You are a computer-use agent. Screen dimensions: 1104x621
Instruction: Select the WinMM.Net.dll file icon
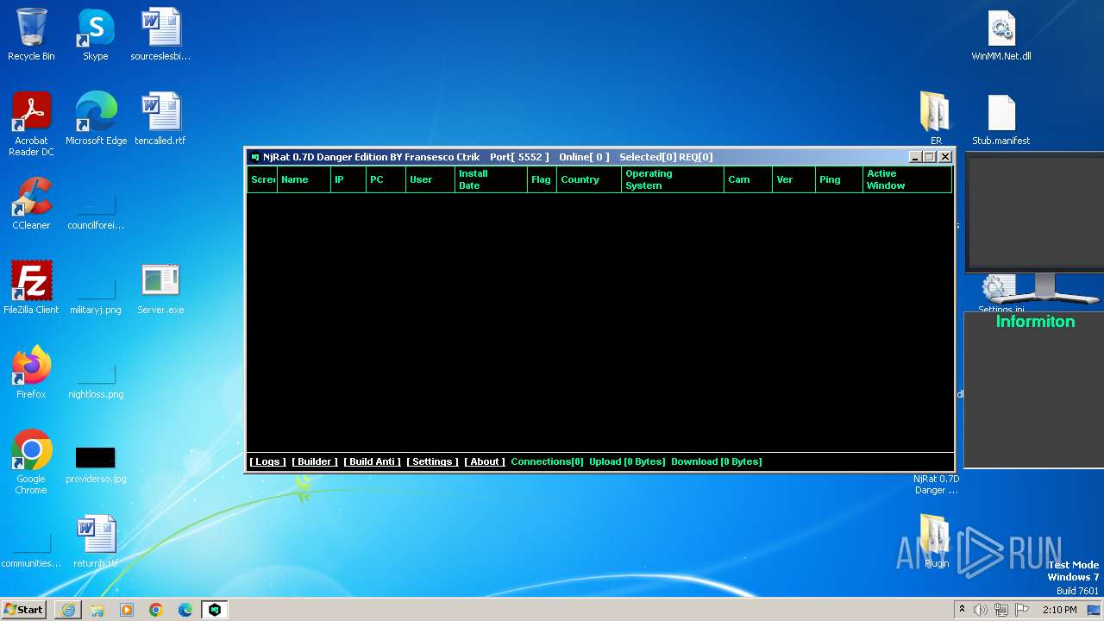pyautogui.click(x=1001, y=34)
